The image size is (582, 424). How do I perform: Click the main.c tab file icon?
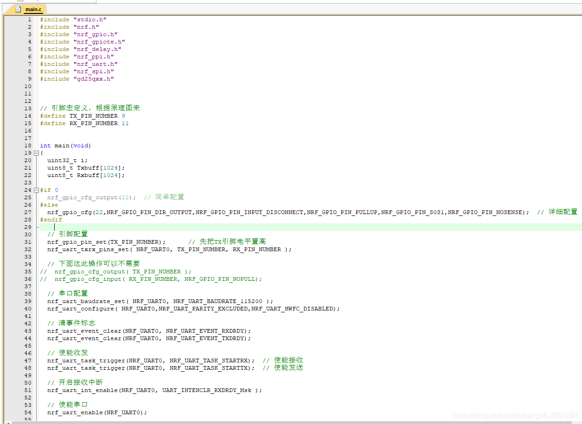point(19,9)
